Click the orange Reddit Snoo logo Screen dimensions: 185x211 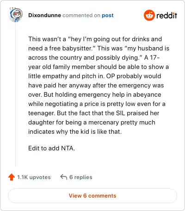[149, 15]
